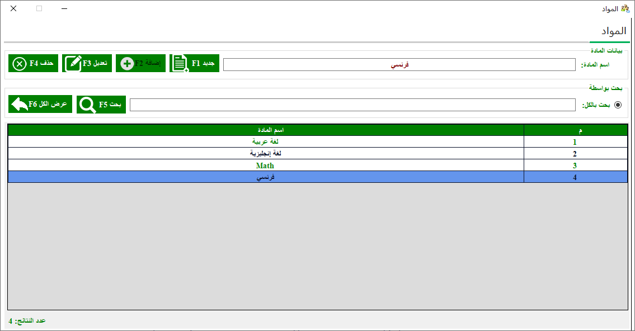
Task: Click the Edit F3 pencil icon button
Action: (87, 64)
